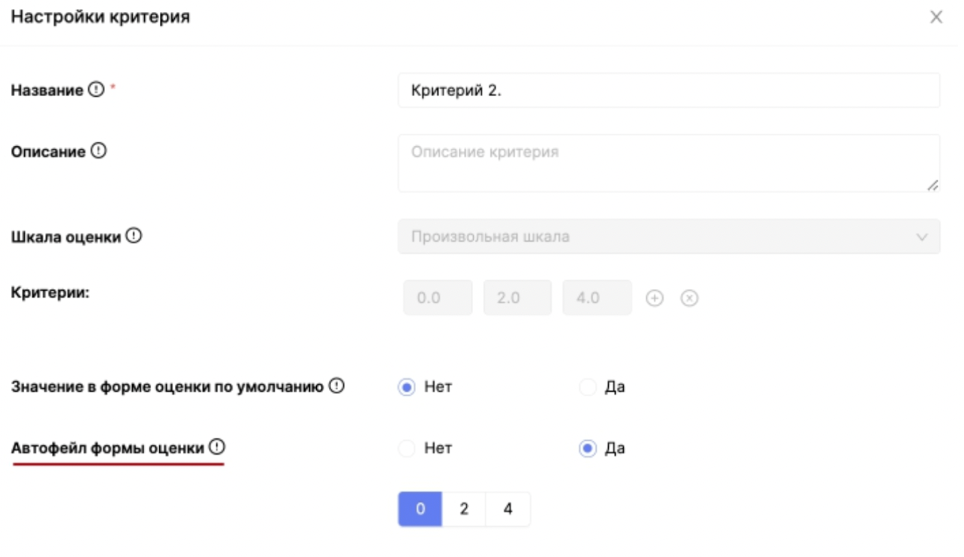Choose autofail value 2
Image resolution: width=964 pixels, height=557 pixels.
coord(464,509)
